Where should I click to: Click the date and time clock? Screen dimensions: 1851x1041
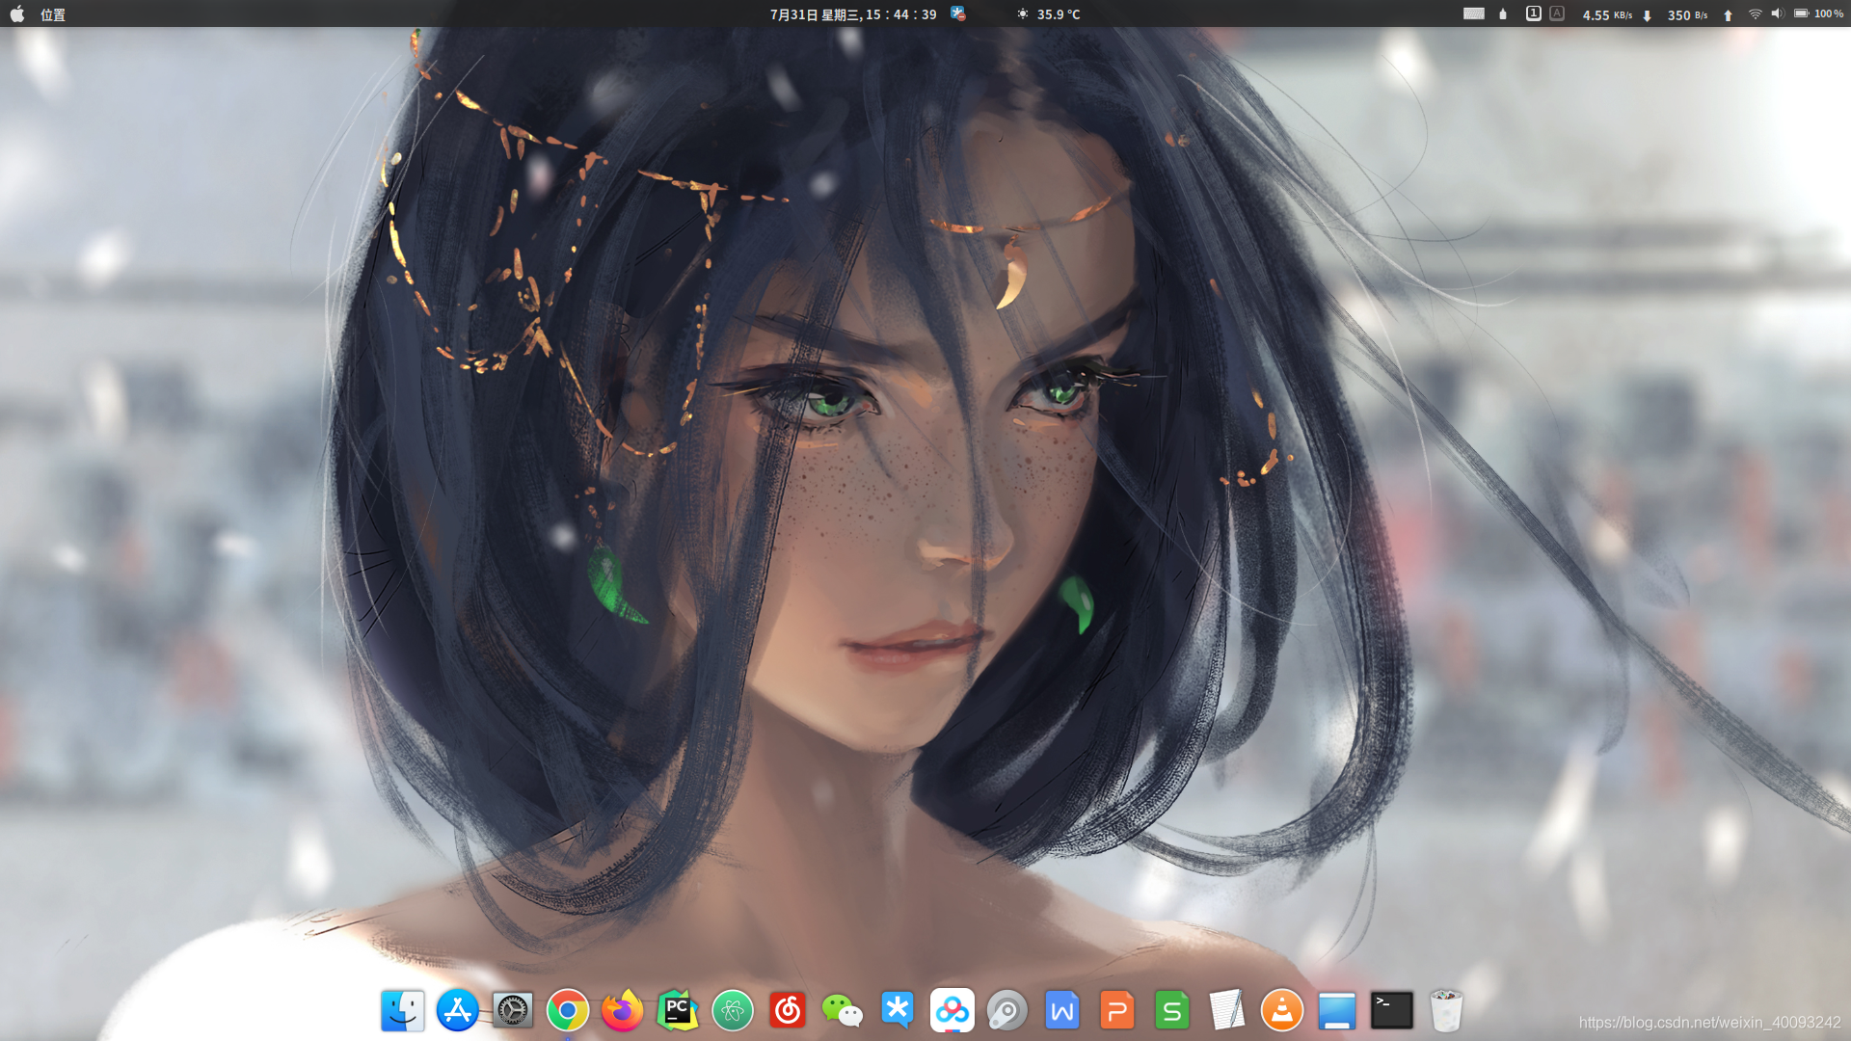pos(853,14)
